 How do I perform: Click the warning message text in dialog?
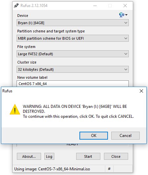coord(78,111)
